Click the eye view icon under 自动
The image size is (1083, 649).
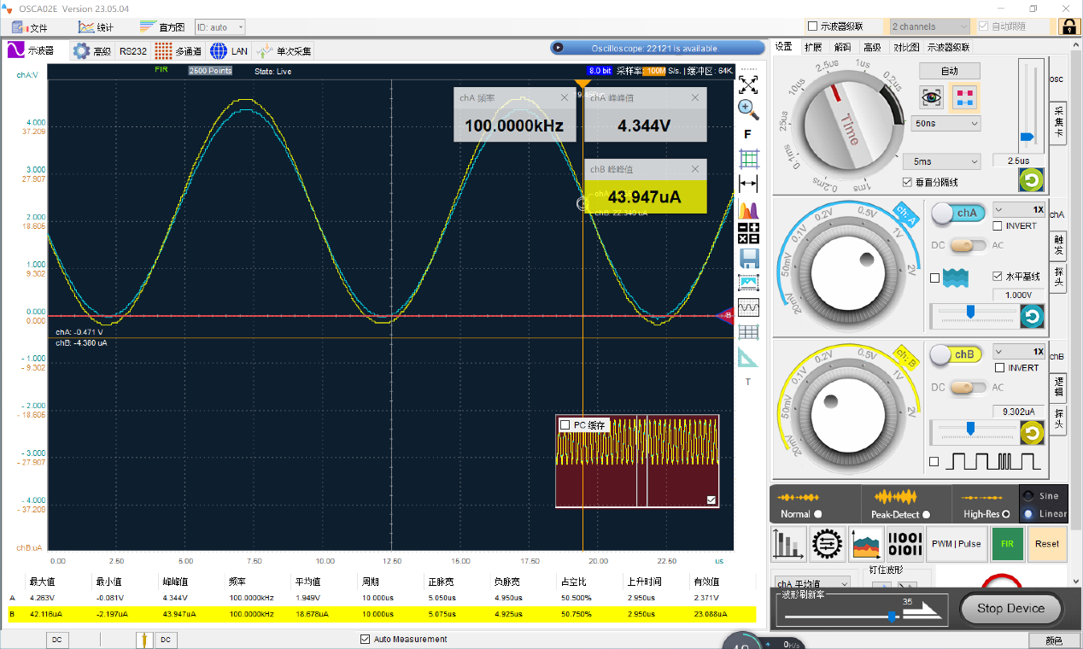(931, 96)
